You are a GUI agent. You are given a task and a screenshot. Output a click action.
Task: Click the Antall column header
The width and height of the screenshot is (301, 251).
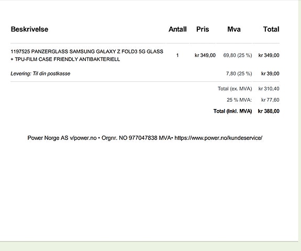point(177,29)
